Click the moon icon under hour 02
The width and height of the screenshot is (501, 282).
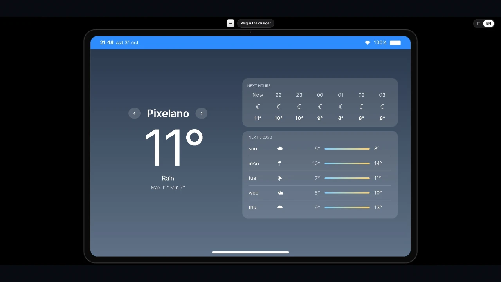(x=362, y=107)
